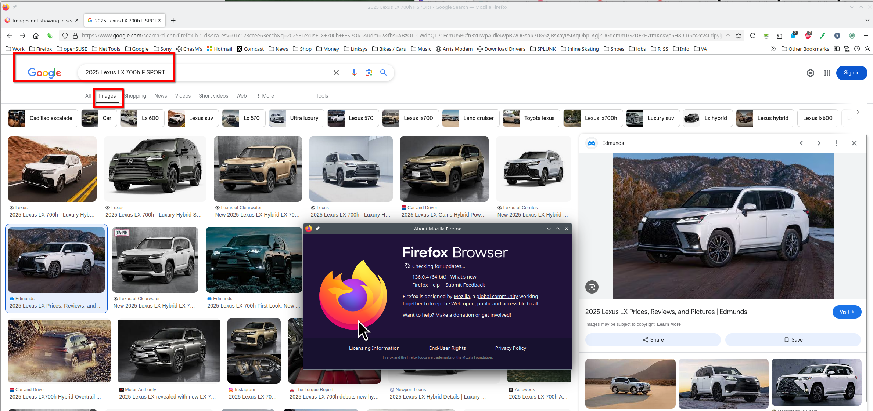
Task: Switch to the News results tab
Action: click(161, 96)
